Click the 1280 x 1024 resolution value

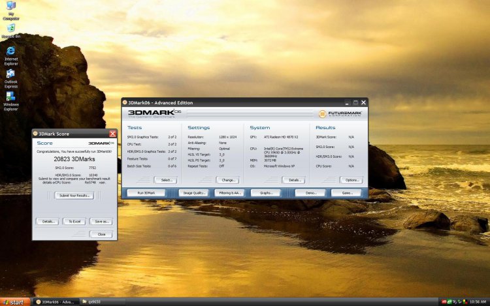click(x=228, y=137)
